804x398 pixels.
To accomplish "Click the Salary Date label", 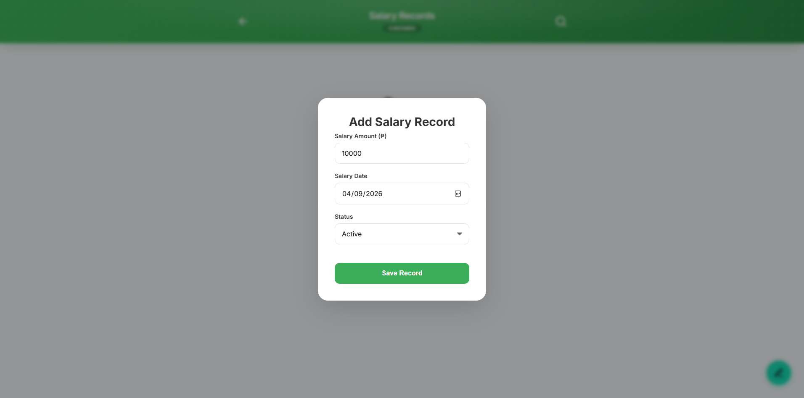I will tap(351, 176).
